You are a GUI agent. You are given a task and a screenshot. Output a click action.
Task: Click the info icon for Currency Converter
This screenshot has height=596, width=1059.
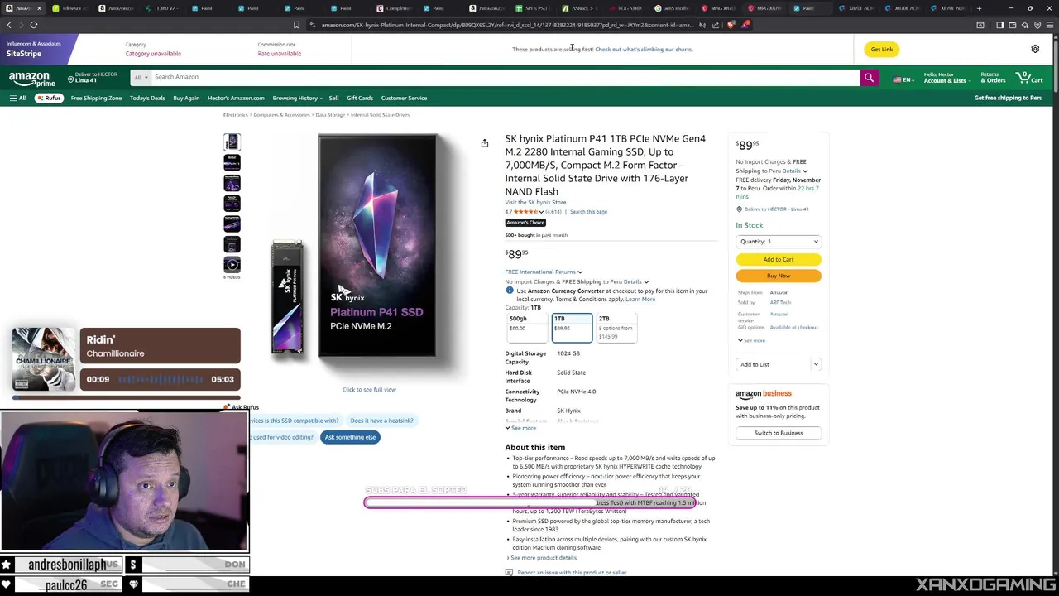click(x=509, y=291)
